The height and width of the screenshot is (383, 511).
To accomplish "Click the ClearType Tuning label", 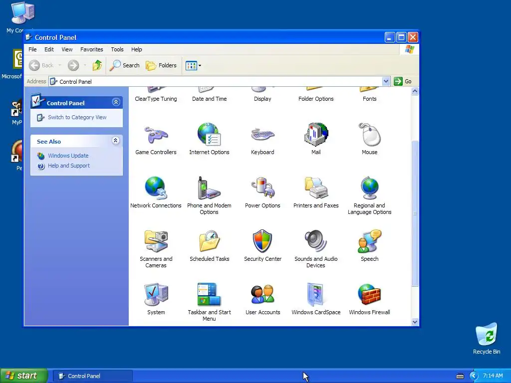I will coord(156,99).
